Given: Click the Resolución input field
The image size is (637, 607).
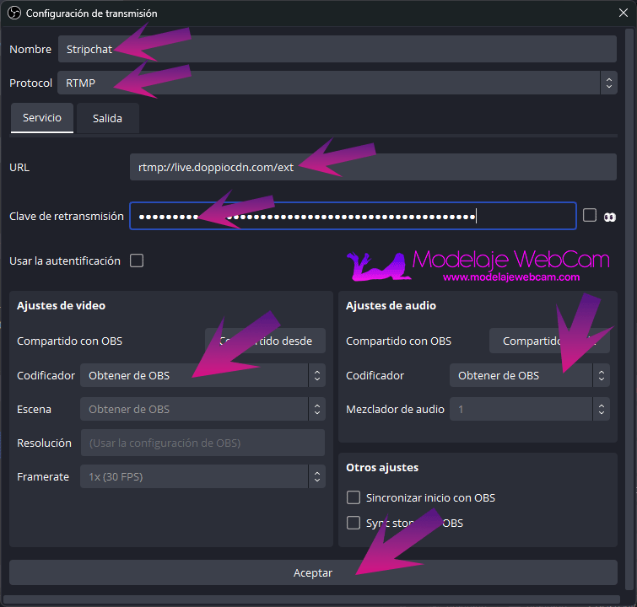Looking at the screenshot, I should pos(202,443).
